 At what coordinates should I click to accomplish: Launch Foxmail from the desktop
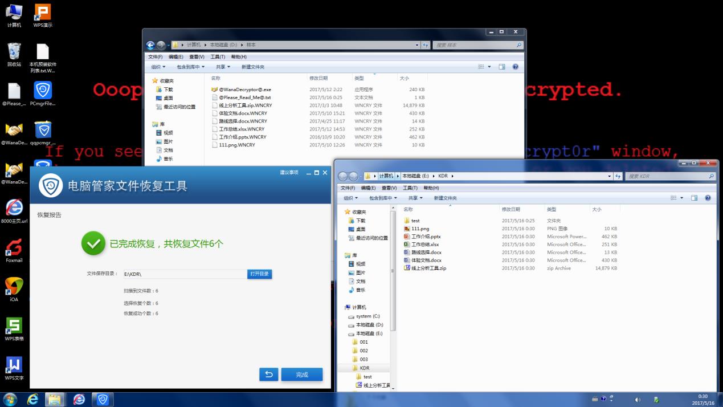(x=13, y=248)
